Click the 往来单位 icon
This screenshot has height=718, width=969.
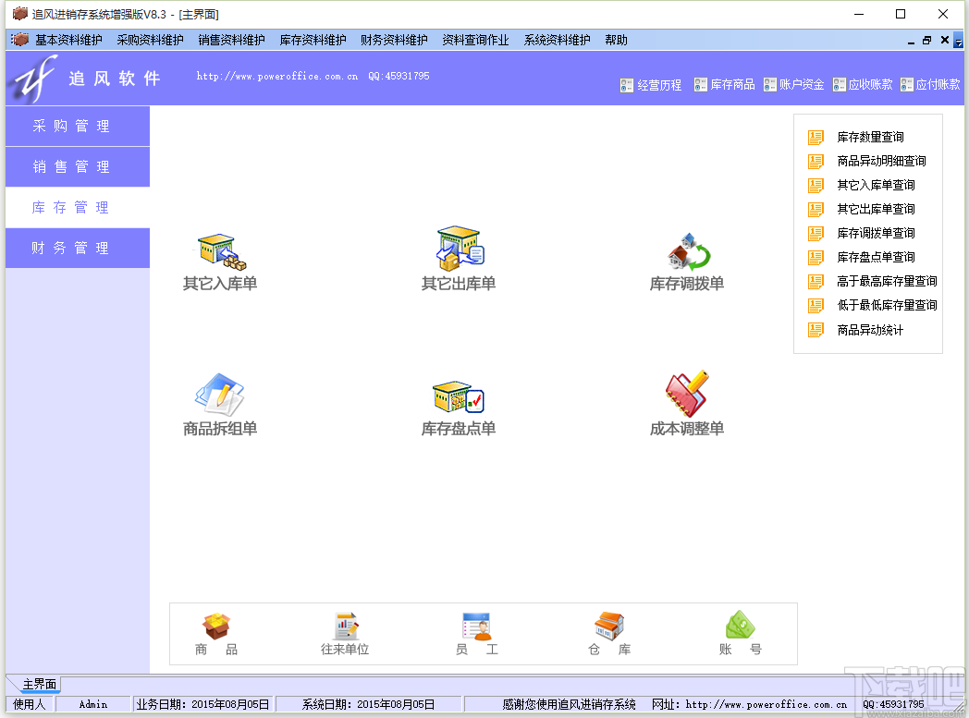346,626
